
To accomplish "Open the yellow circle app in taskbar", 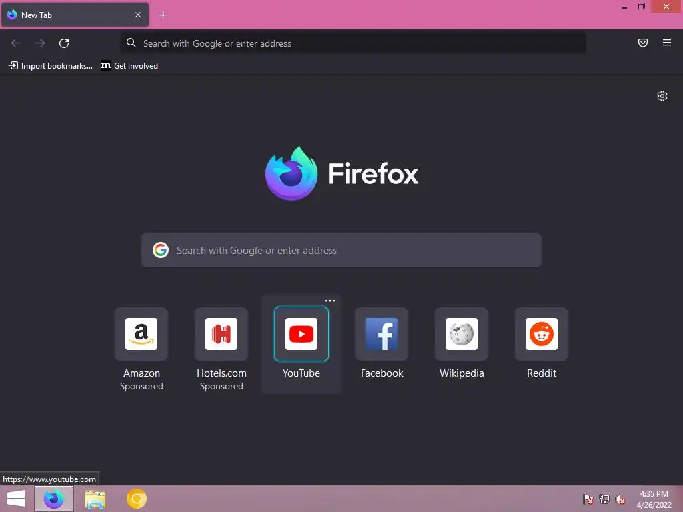I will pyautogui.click(x=137, y=499).
